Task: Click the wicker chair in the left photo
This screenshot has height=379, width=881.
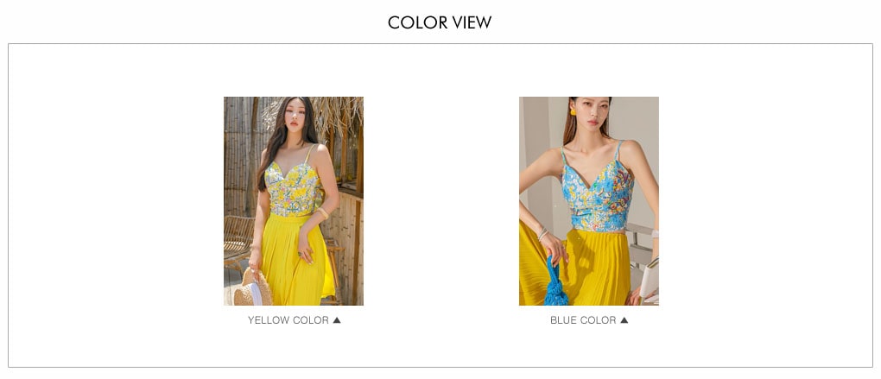Action: [x=238, y=238]
